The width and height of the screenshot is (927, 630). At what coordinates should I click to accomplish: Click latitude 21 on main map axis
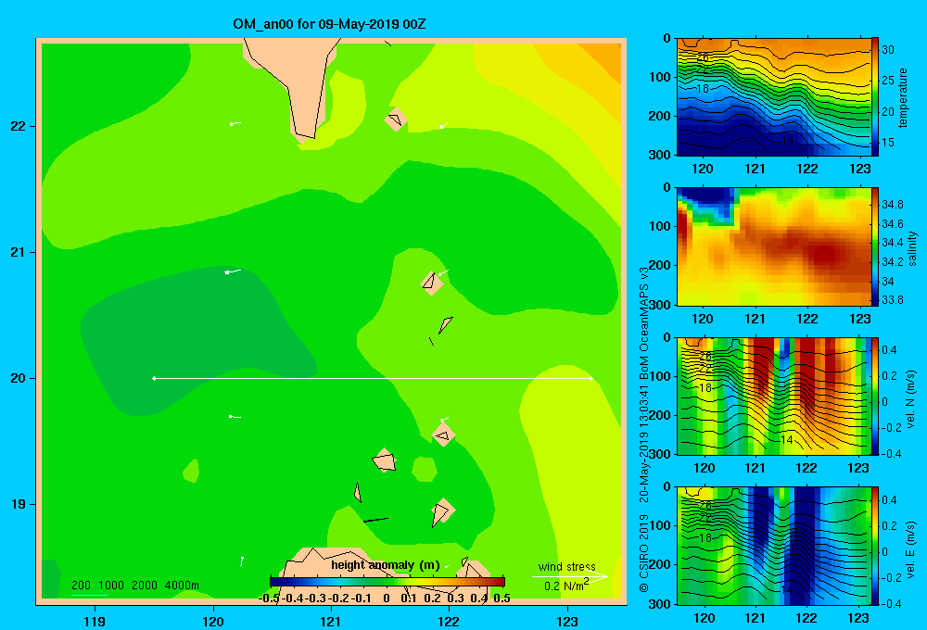19,252
